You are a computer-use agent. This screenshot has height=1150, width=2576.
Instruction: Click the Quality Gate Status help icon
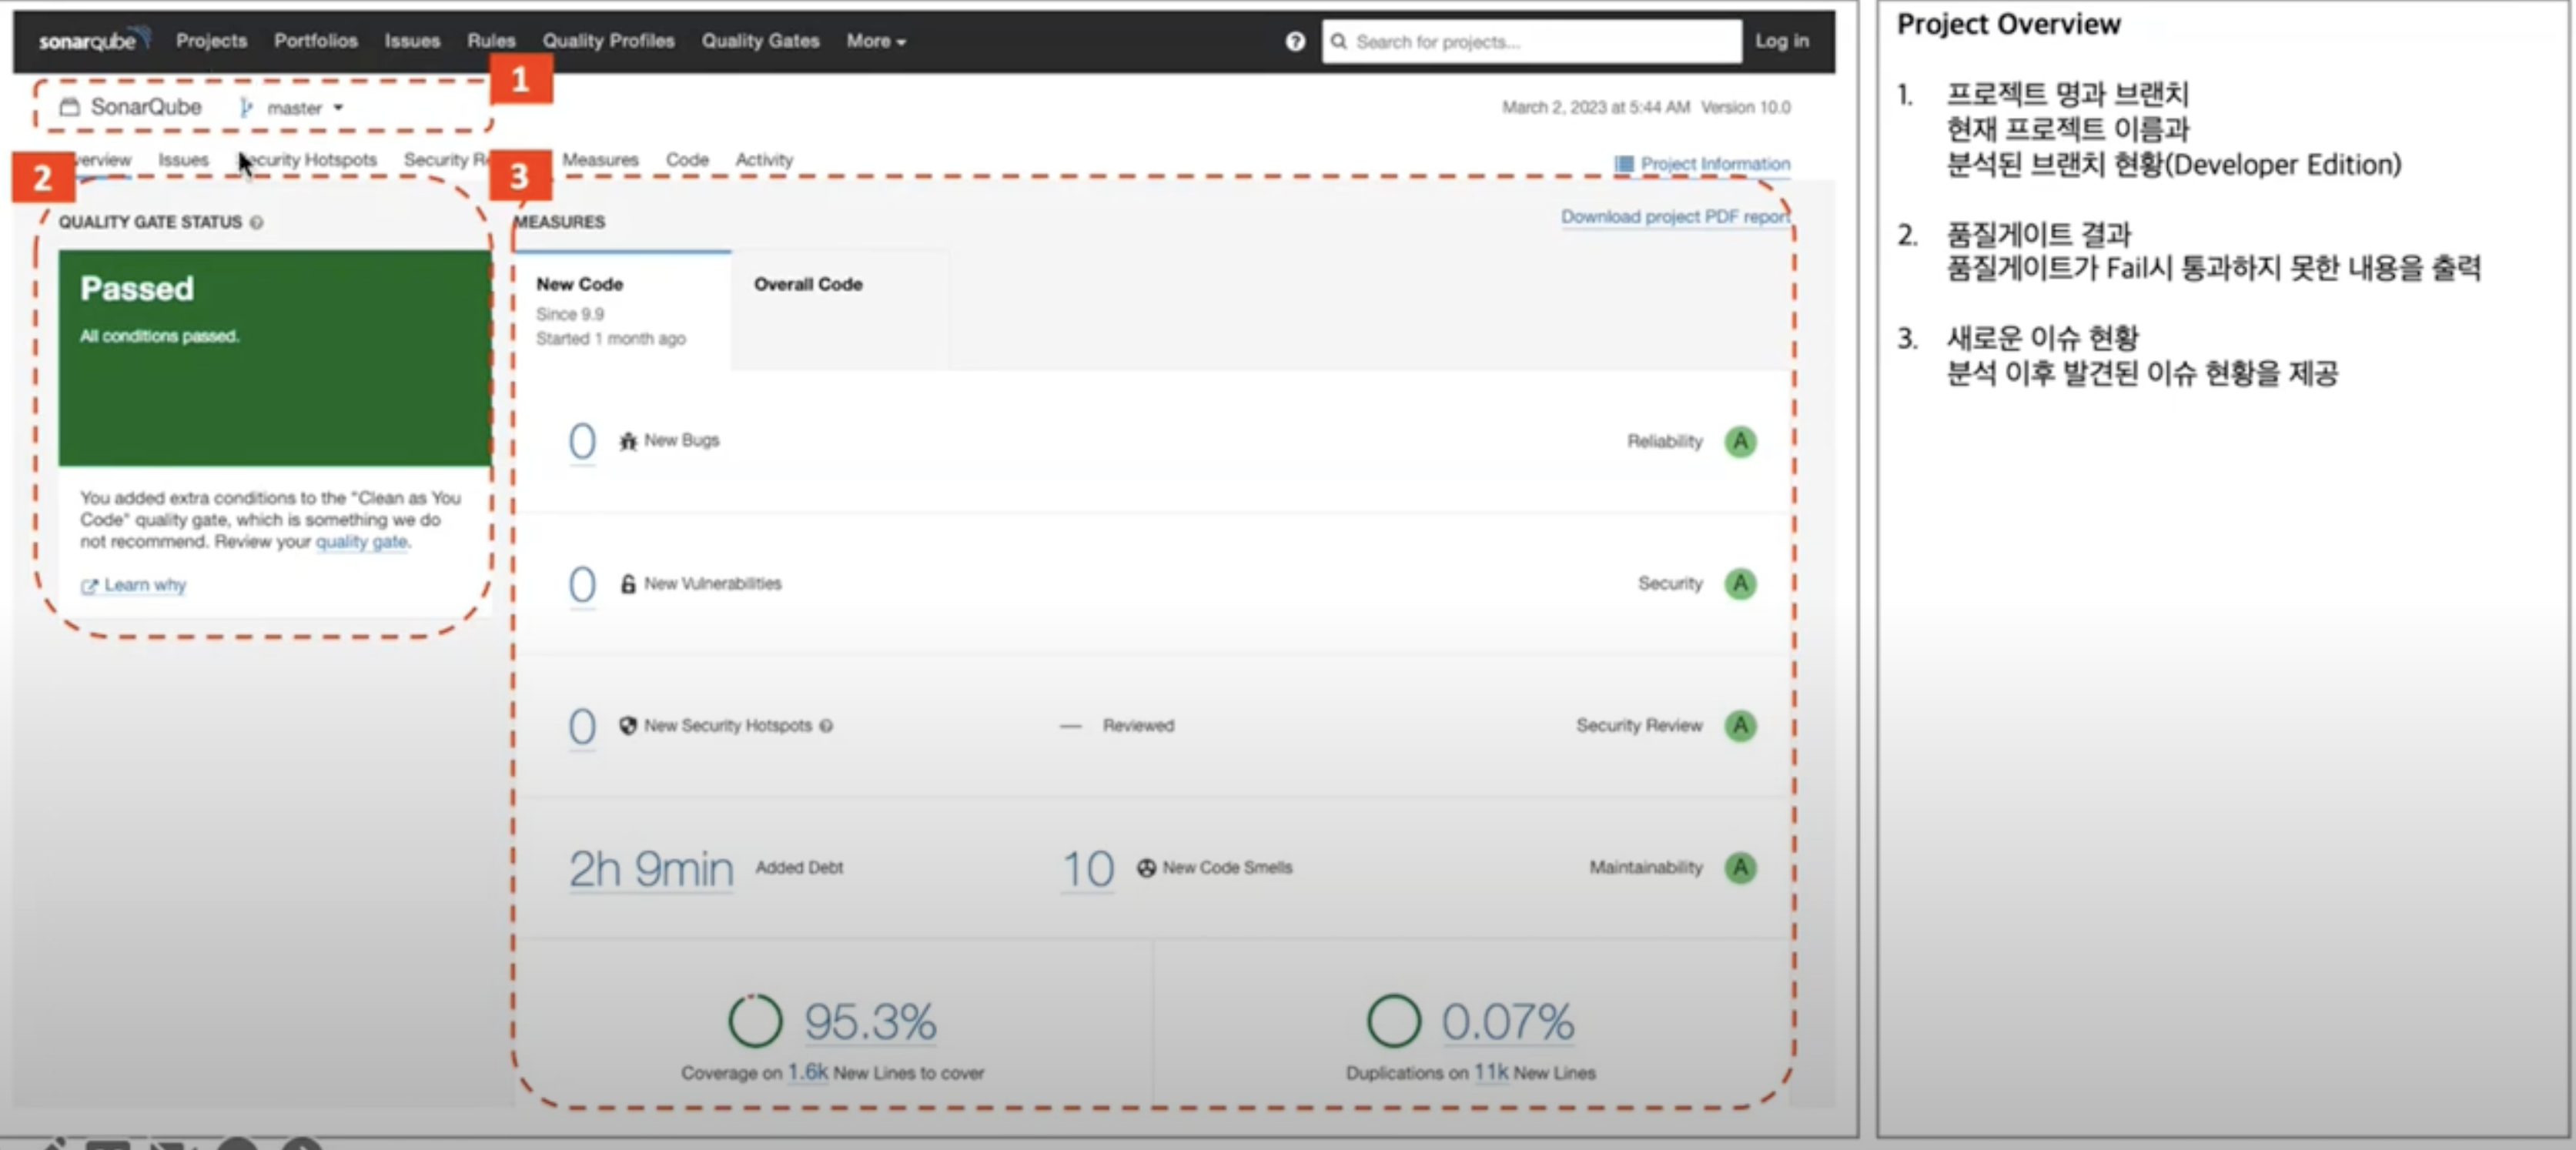coord(257,222)
